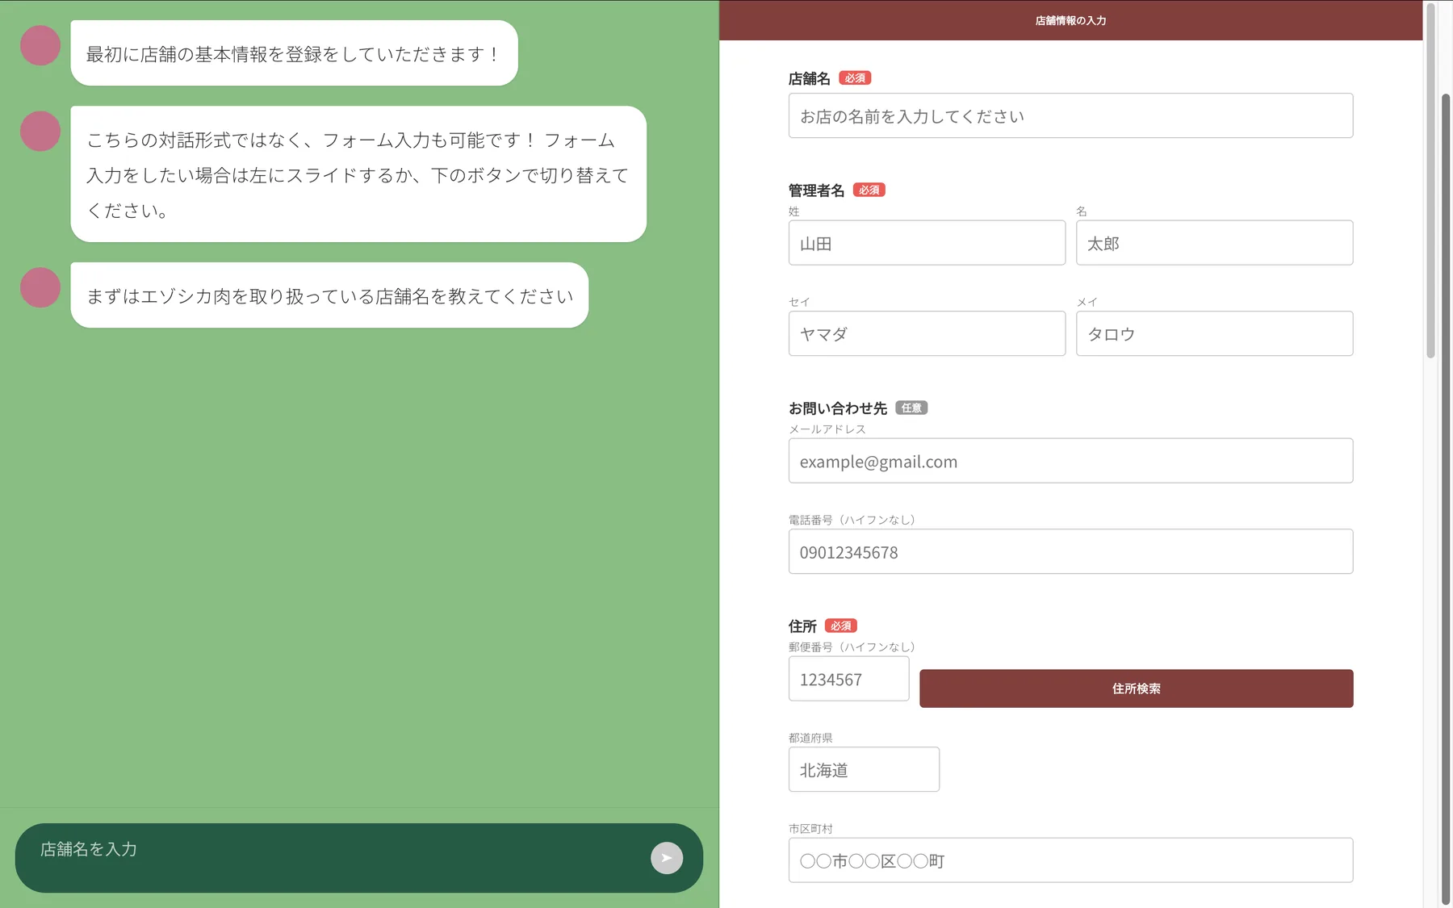This screenshot has width=1453, height=908.
Task: Click the 郵便番号(ハイフンなし) label
Action: [x=852, y=647]
